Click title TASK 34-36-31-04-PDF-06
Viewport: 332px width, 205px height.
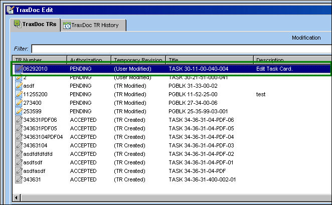click(201, 120)
